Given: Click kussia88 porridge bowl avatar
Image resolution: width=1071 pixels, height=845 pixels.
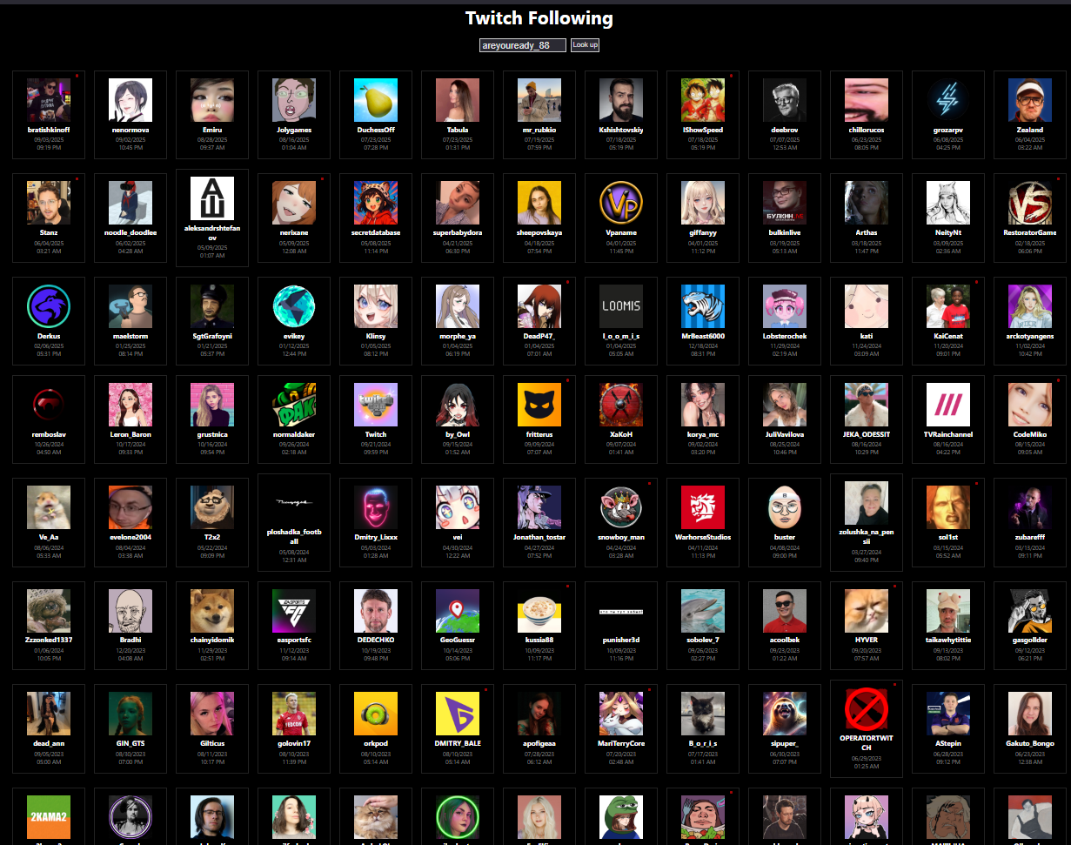Looking at the screenshot, I should point(539,611).
